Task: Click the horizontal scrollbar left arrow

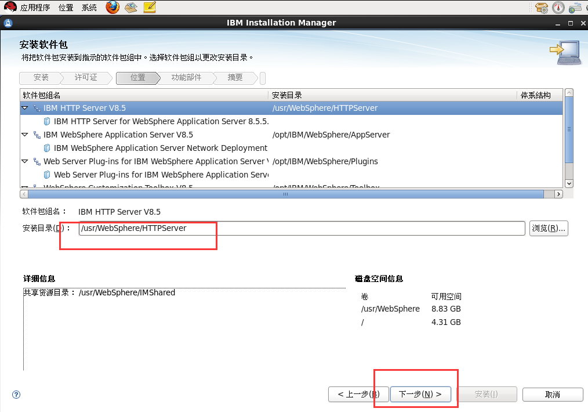Action: click(24, 194)
